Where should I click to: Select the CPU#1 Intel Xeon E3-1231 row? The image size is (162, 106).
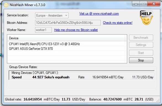pyautogui.click(x=67, y=44)
